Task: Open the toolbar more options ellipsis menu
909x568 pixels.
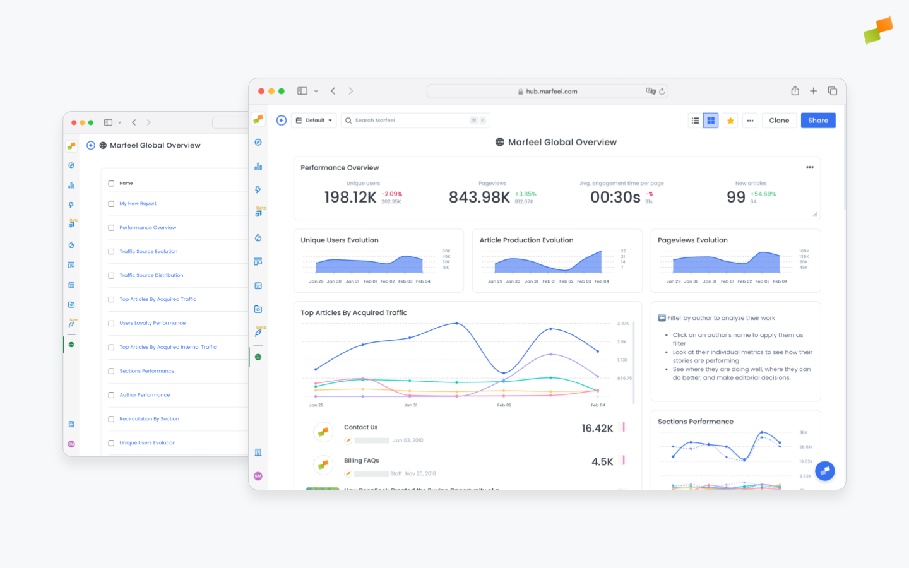Action: click(x=750, y=121)
